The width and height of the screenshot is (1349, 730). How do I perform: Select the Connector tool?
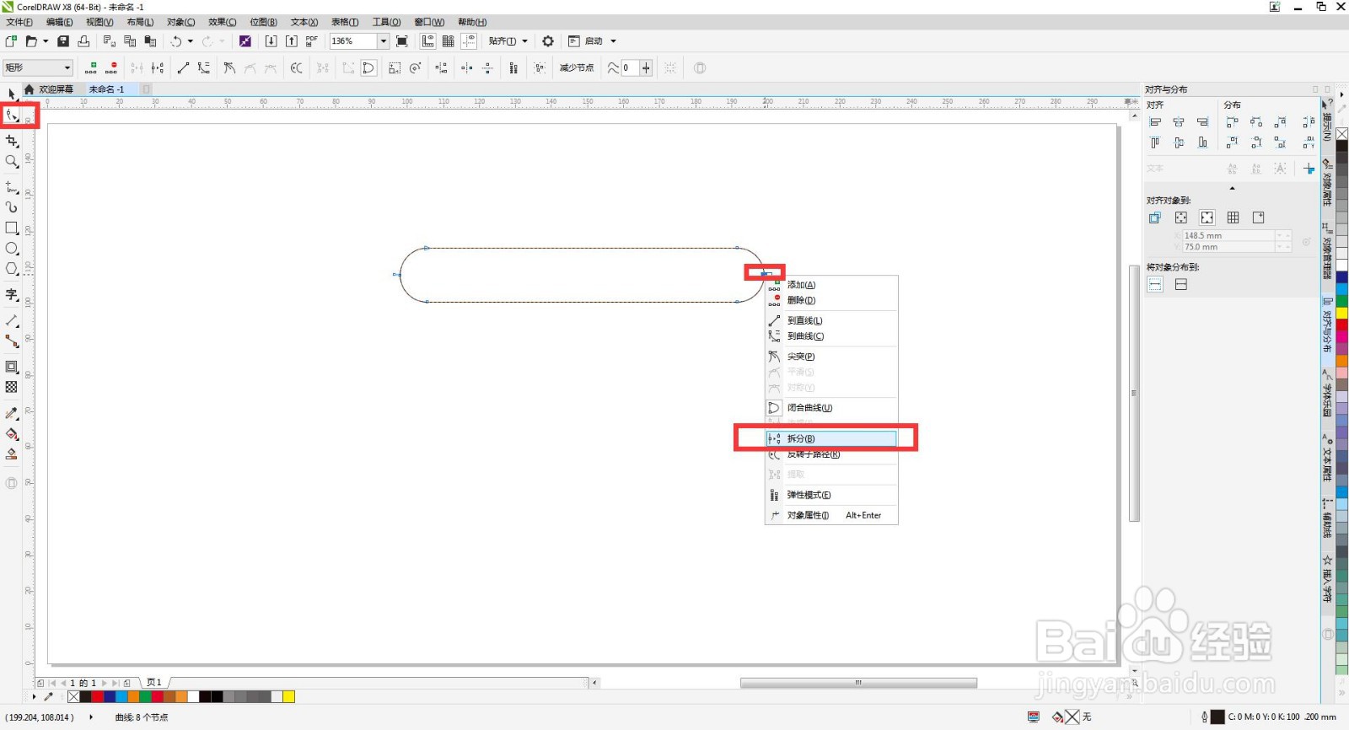(x=12, y=341)
